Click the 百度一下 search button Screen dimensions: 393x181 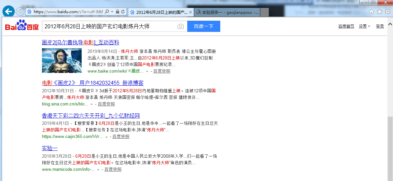204,26
